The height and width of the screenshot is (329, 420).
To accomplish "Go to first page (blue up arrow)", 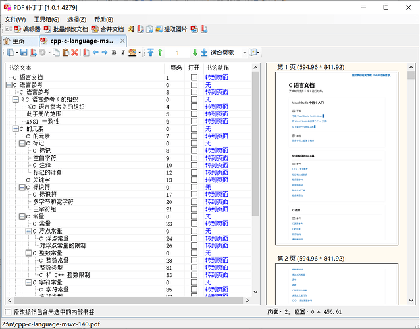I will click(x=151, y=53).
